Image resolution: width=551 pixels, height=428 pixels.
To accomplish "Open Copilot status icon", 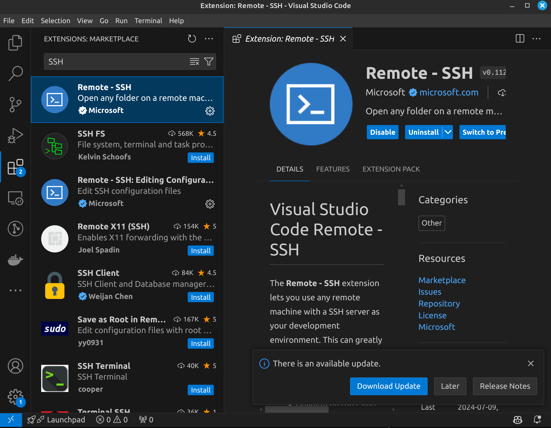I will (x=518, y=420).
